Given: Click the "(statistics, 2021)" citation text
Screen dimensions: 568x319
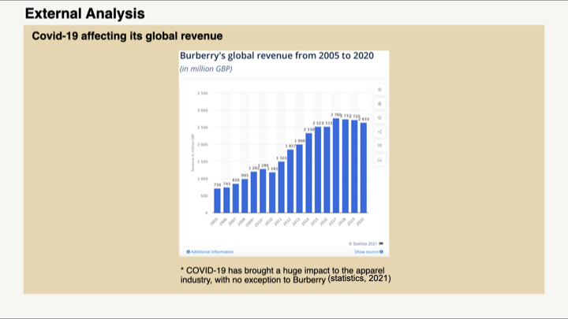Looking at the screenshot, I should coord(360,279).
